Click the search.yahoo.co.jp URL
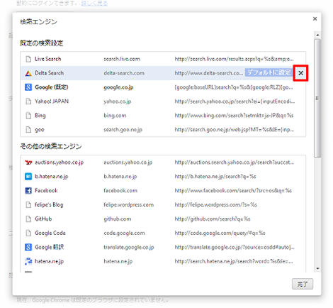 click(x=235, y=101)
